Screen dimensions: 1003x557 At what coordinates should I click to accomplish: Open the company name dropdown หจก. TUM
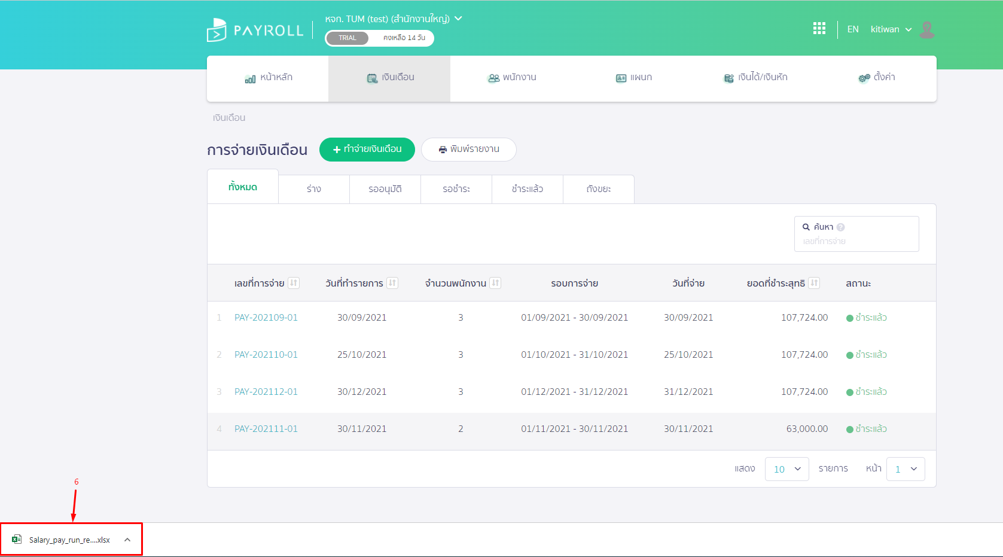[x=392, y=19]
